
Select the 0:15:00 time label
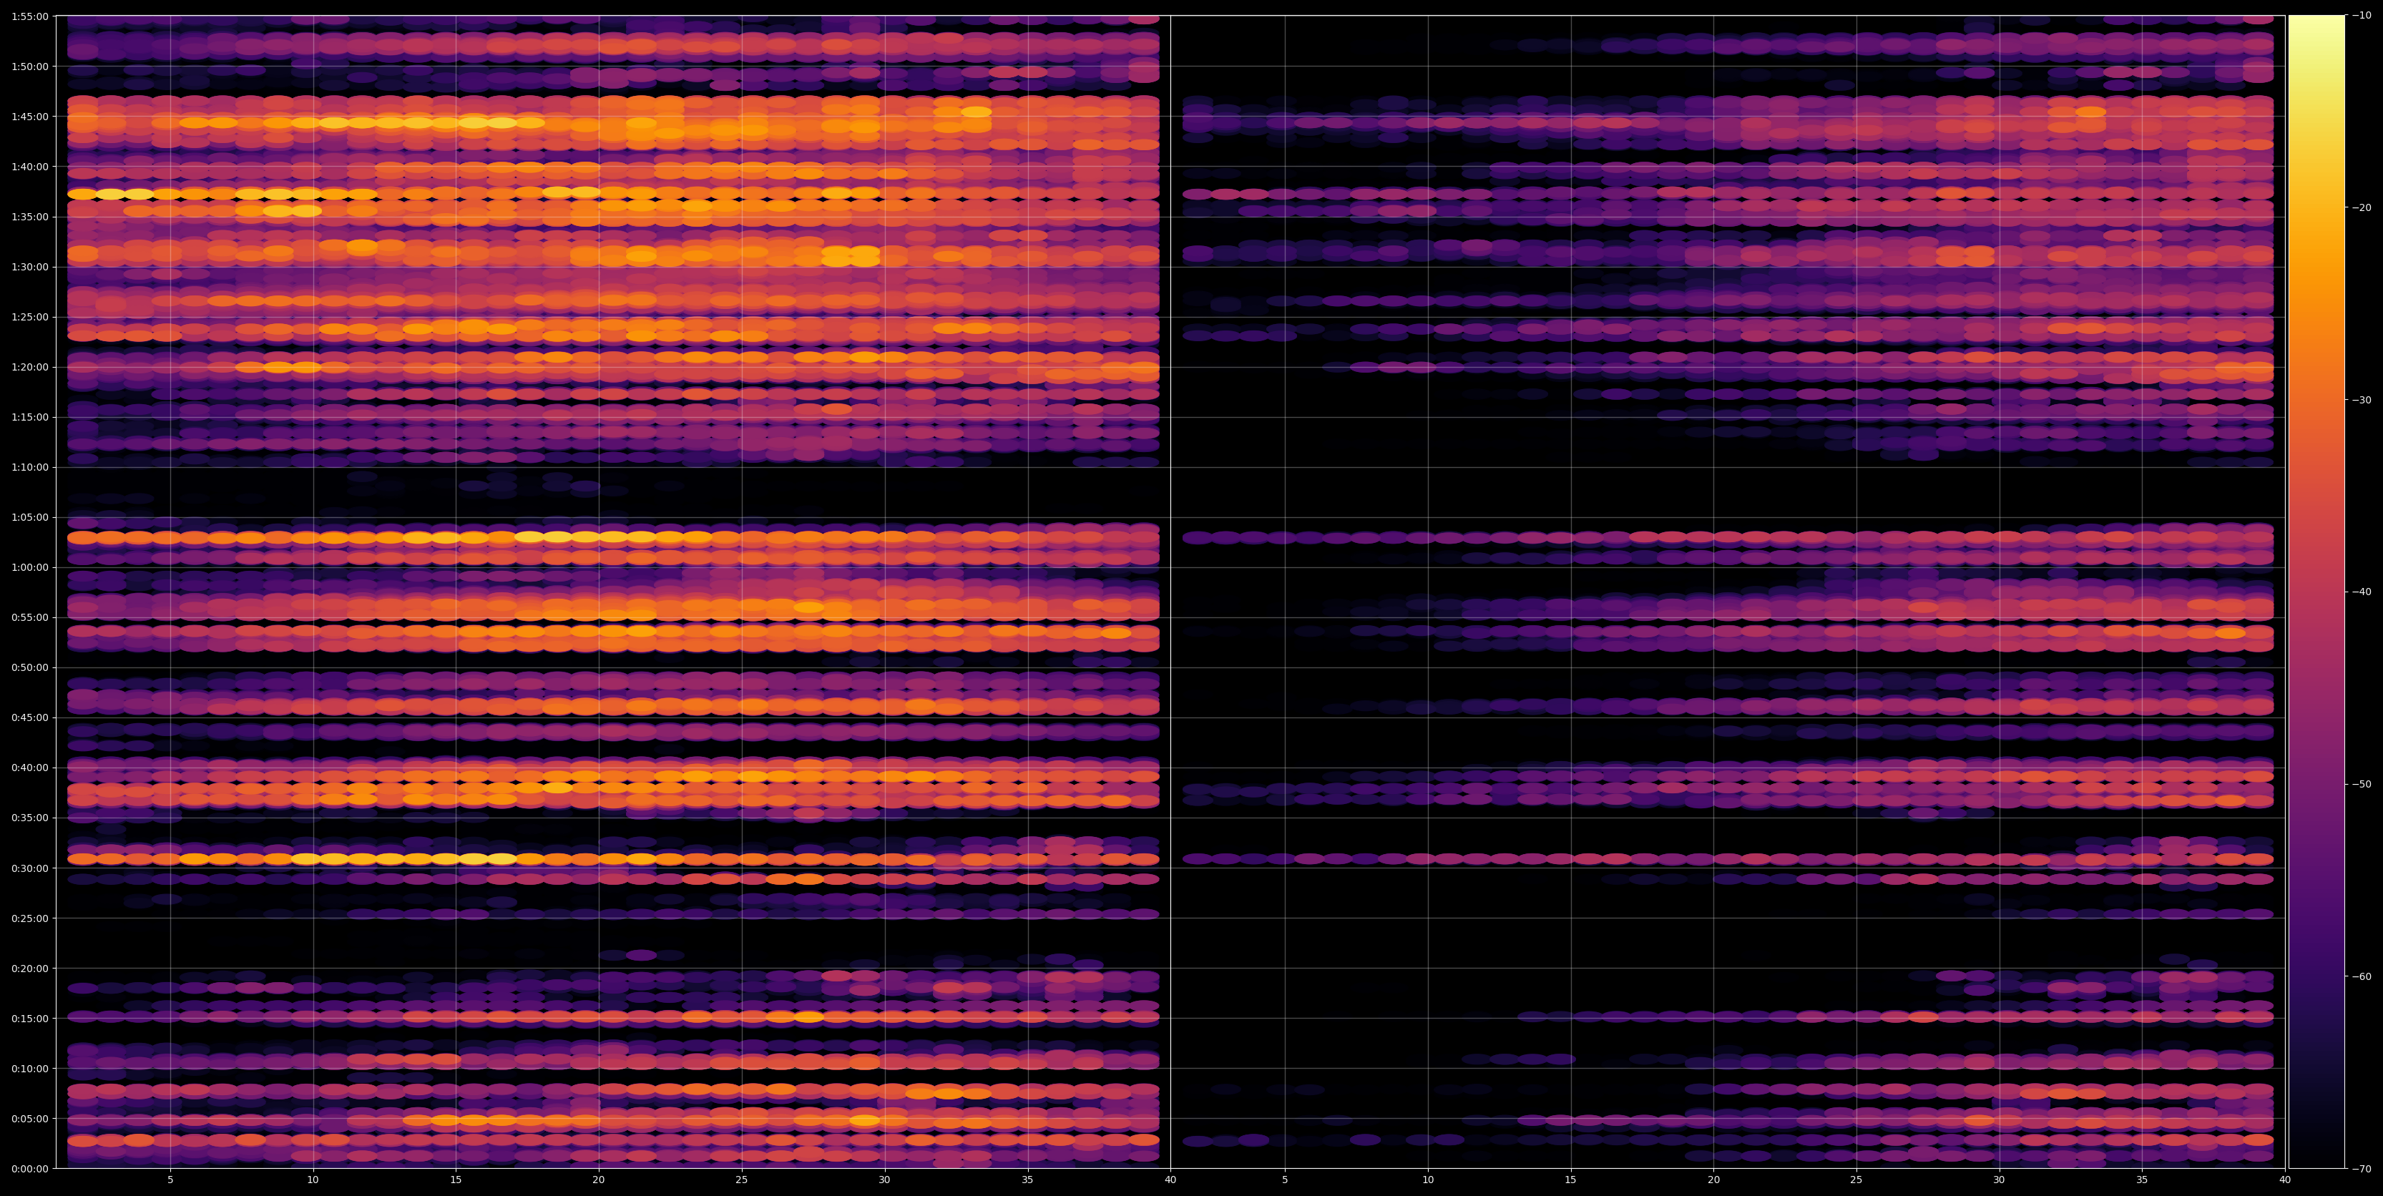[x=31, y=1019]
